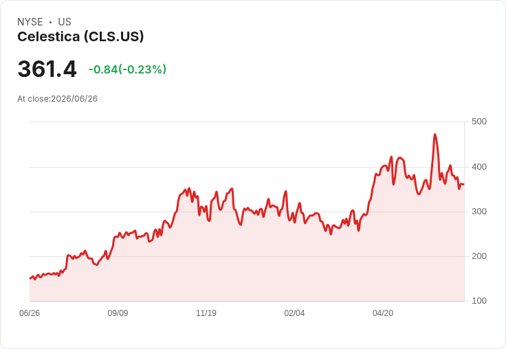Click the Celestica (CLS.US) stock title
Viewport: 506px width, 349px height.
click(80, 37)
